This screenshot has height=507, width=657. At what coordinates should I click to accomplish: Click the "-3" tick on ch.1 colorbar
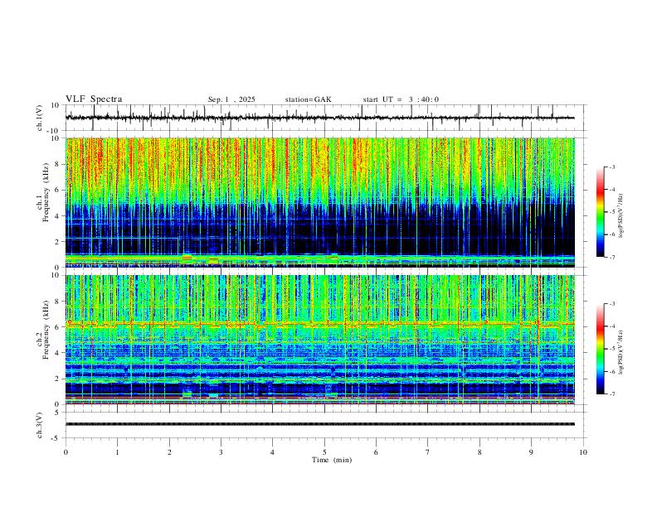[x=612, y=167]
